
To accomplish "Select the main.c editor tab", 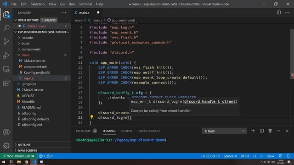I will [87, 12].
